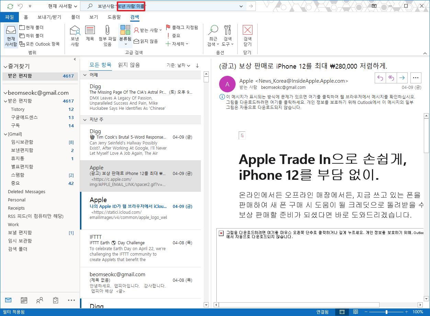Switch to Calendar view icon
Image resolution: width=430 pixels, height=316 pixels.
click(24, 300)
